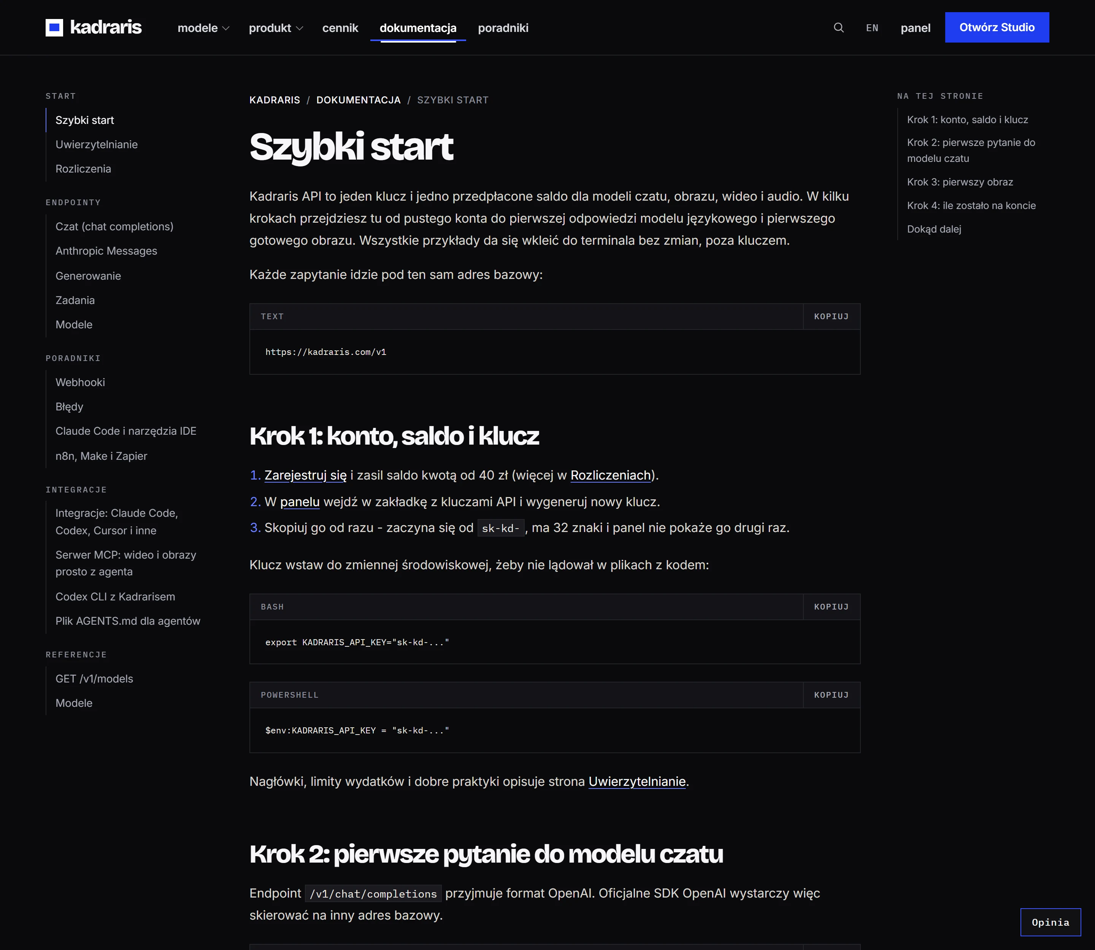
Task: Open GET /v1/models reference
Action: (x=94, y=679)
